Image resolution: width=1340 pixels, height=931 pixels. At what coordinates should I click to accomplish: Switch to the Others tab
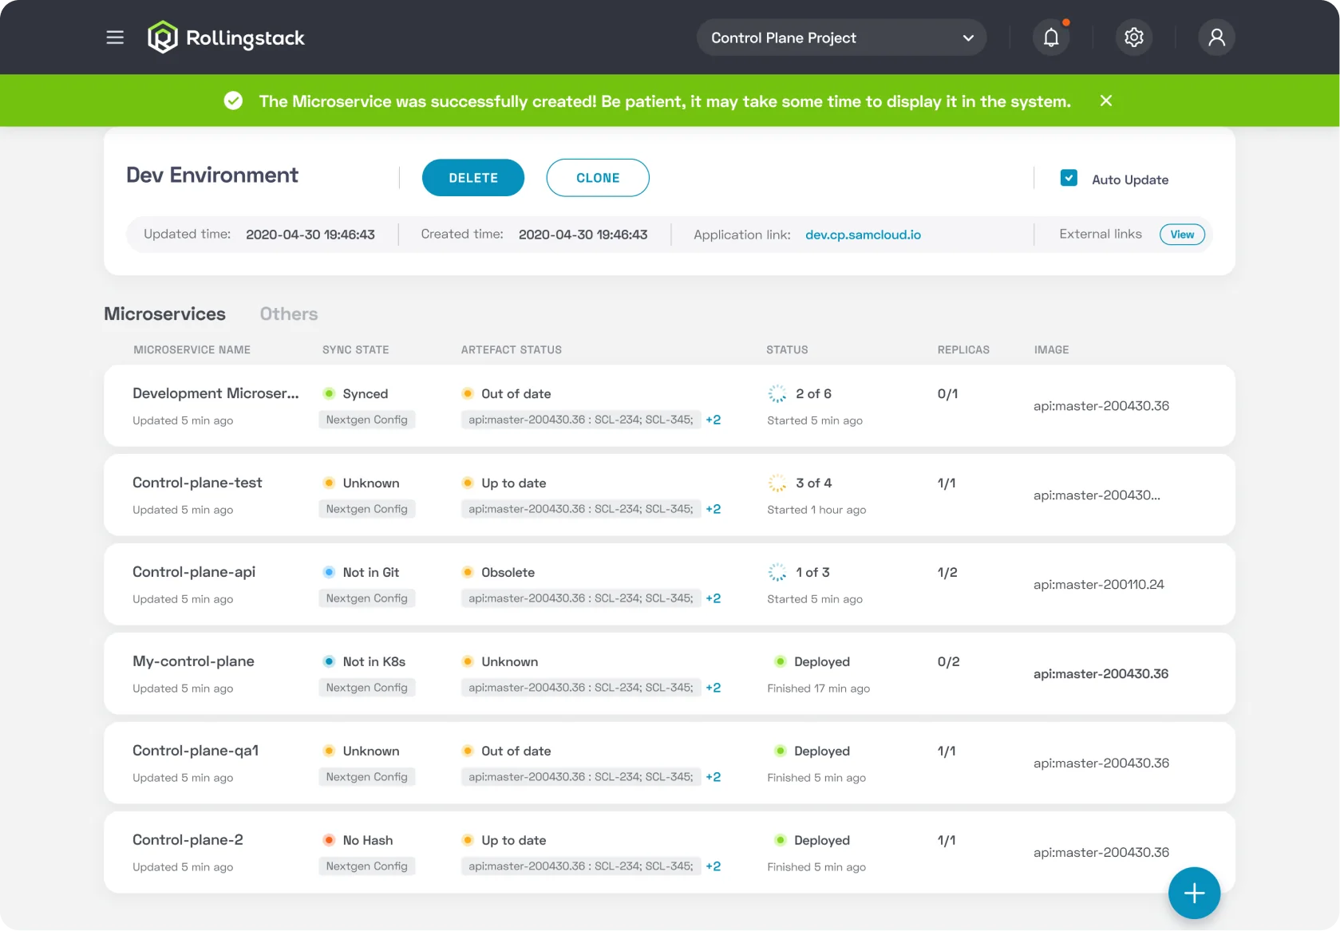(289, 314)
